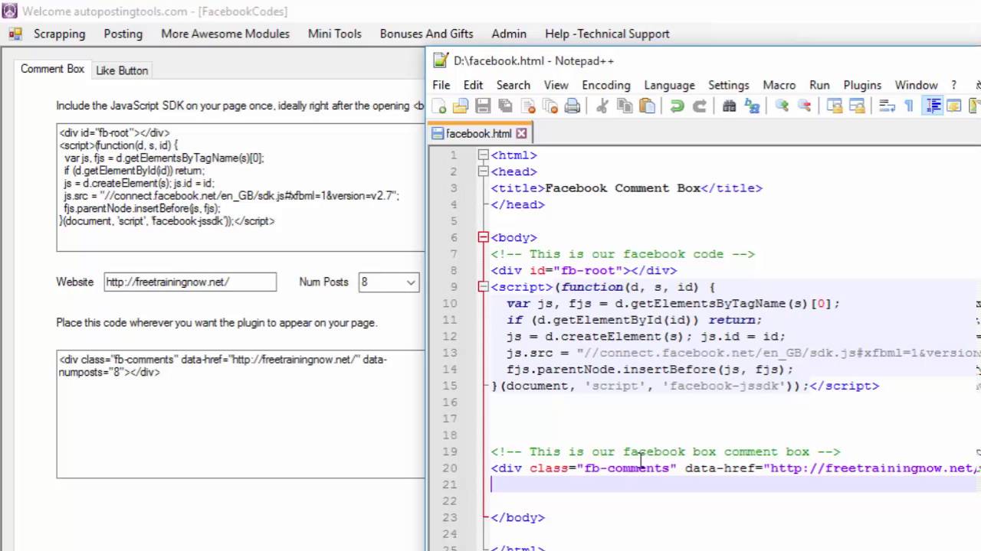Collapse the html tag fold marker on line 1
The width and height of the screenshot is (981, 551).
pyautogui.click(x=483, y=155)
